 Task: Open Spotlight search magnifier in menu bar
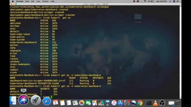click(x=170, y=1)
